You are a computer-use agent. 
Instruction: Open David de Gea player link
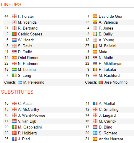[110, 16]
